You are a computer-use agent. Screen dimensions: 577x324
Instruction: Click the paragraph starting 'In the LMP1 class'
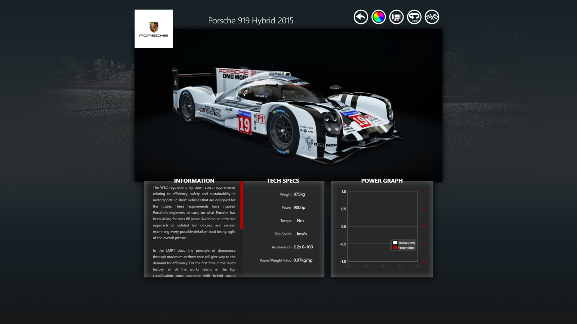click(194, 263)
